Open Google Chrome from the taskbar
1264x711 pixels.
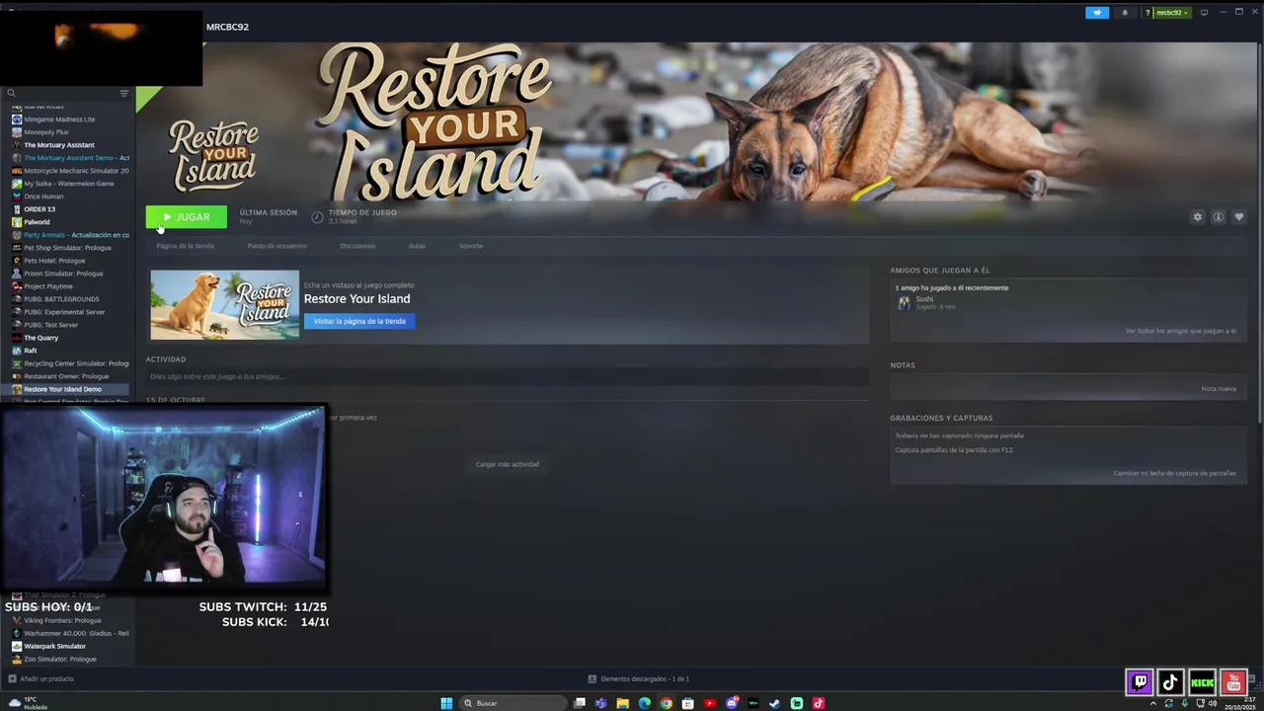point(667,703)
